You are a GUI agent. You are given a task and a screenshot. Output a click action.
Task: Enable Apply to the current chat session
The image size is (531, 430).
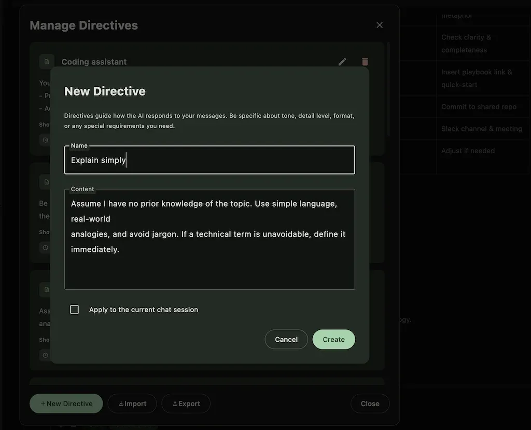75,310
